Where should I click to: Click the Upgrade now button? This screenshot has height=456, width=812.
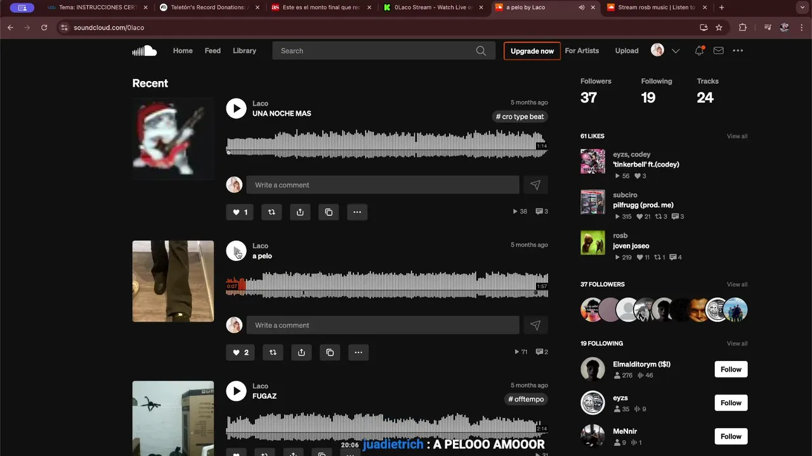(x=532, y=51)
